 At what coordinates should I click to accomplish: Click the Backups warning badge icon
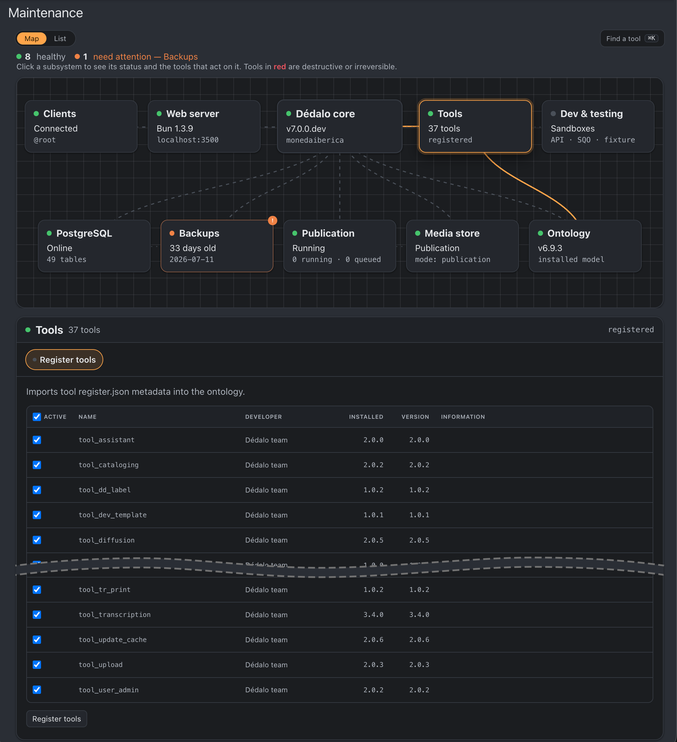click(272, 221)
